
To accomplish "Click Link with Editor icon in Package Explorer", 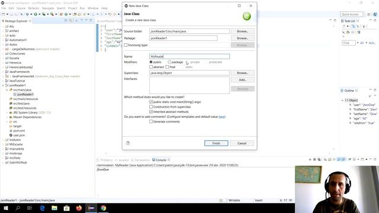I will [70, 21].
